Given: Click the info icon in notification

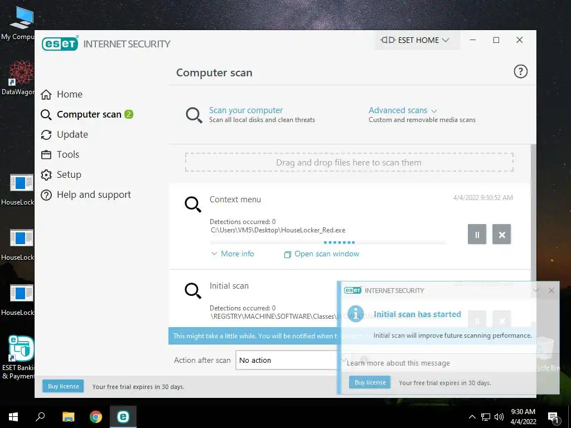Looking at the screenshot, I should click(x=356, y=314).
